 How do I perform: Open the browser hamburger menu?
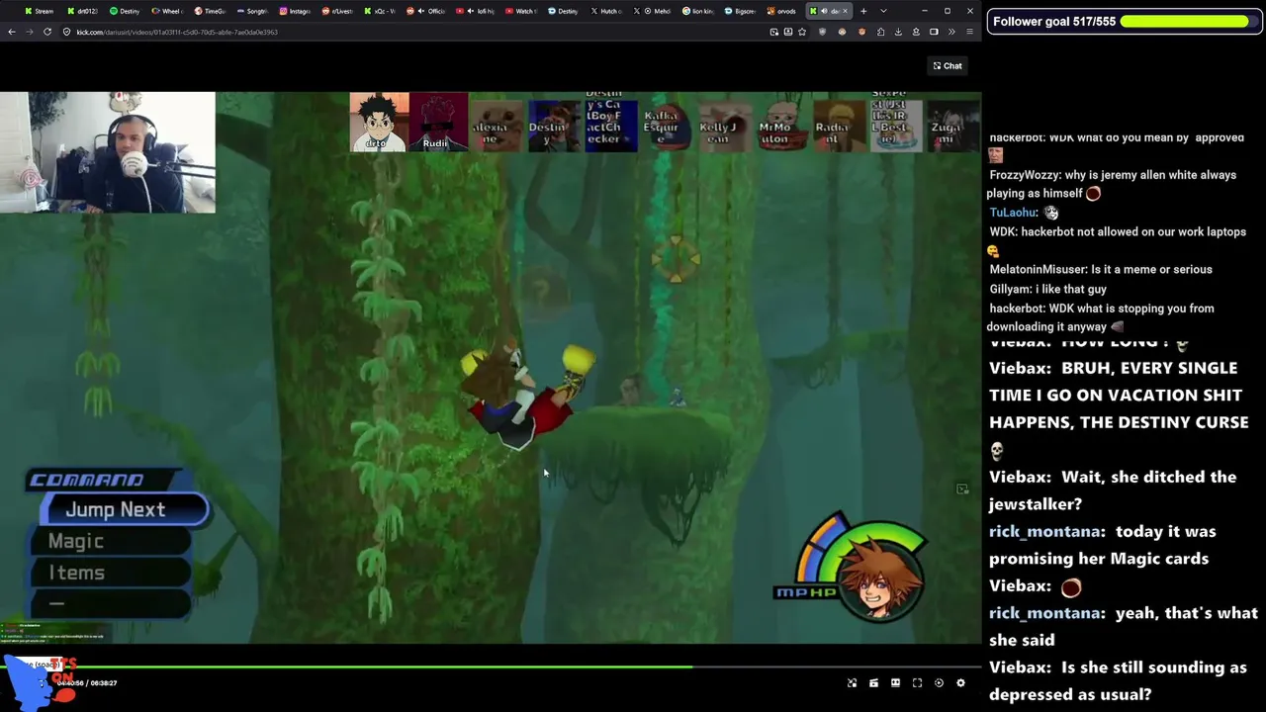(969, 32)
